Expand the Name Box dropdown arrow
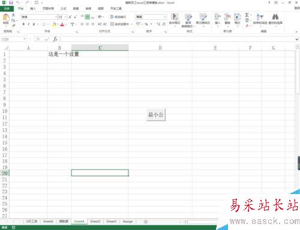Viewport: 300px width, 230px height. tap(25, 39)
